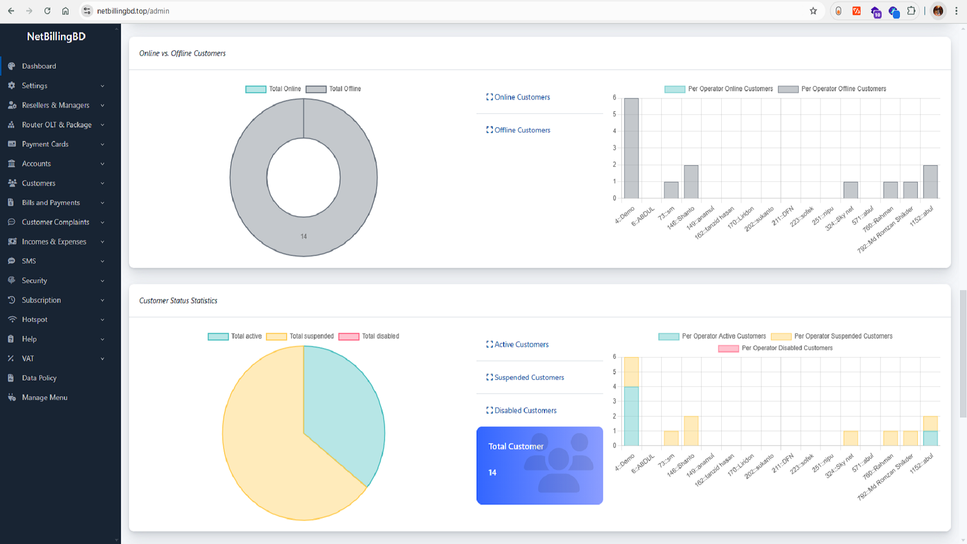
Task: Click the browser bookmark star icon
Action: pos(813,11)
